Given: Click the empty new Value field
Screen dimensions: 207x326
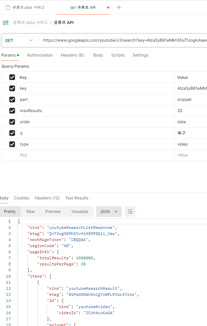Looking at the screenshot, I should [190, 155].
